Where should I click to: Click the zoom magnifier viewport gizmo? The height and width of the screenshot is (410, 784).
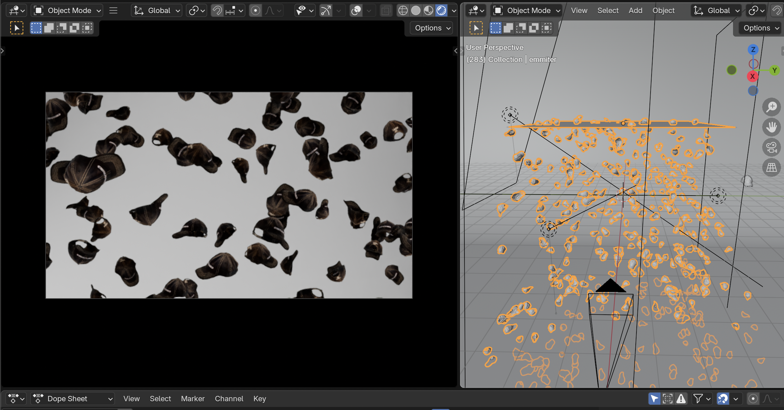point(771,107)
